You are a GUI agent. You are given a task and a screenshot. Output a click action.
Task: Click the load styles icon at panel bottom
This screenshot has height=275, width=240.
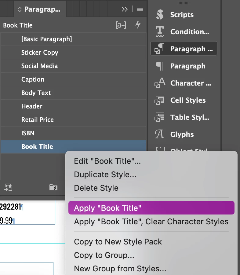pos(8,187)
